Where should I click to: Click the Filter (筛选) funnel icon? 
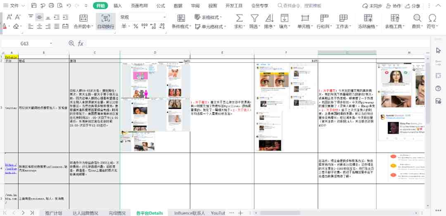coord(254,18)
